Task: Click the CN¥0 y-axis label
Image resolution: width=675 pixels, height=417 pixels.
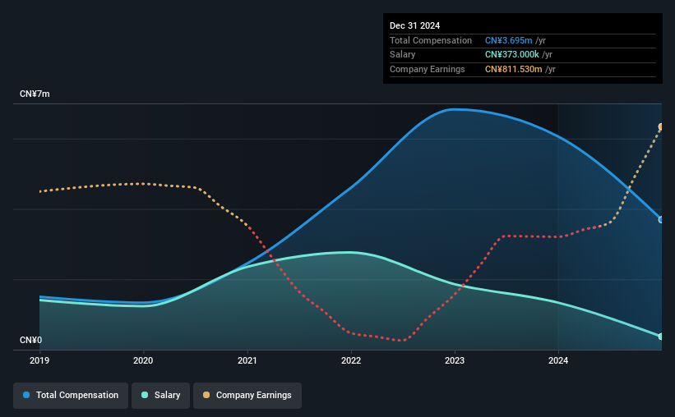Action: coord(31,341)
